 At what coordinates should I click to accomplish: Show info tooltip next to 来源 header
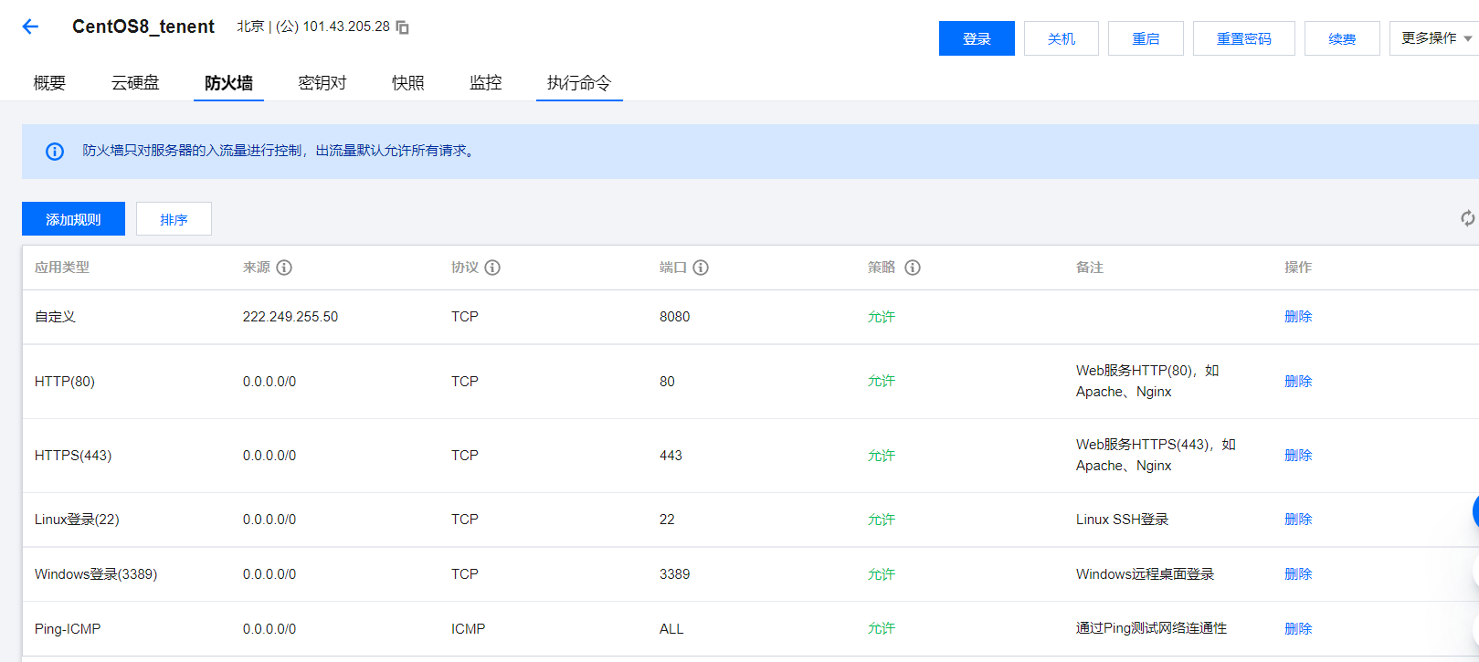point(284,268)
